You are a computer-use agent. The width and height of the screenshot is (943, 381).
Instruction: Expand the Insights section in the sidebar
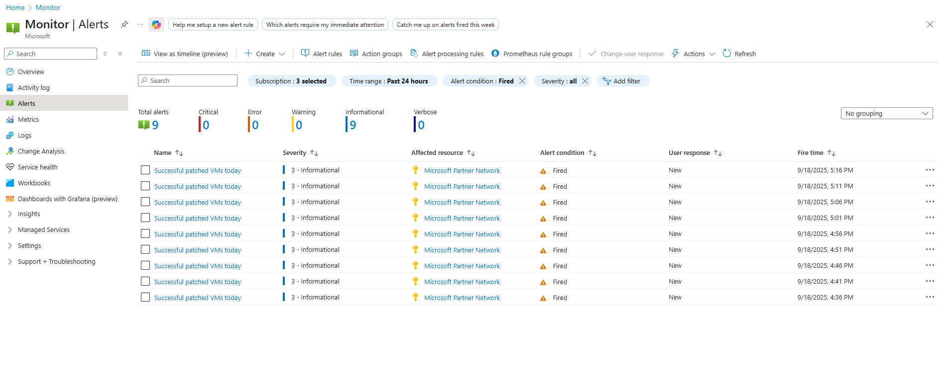[29, 214]
